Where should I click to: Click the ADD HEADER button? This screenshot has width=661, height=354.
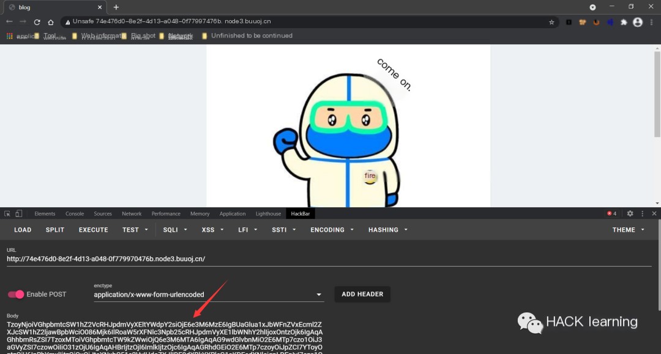point(362,294)
